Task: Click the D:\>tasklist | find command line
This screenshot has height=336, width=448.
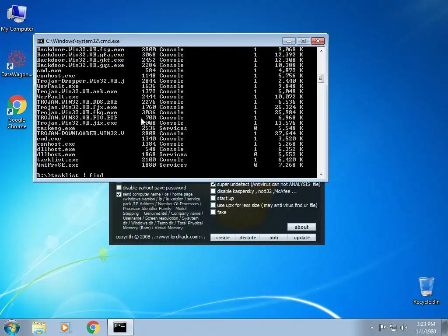Action: pyautogui.click(x=70, y=175)
